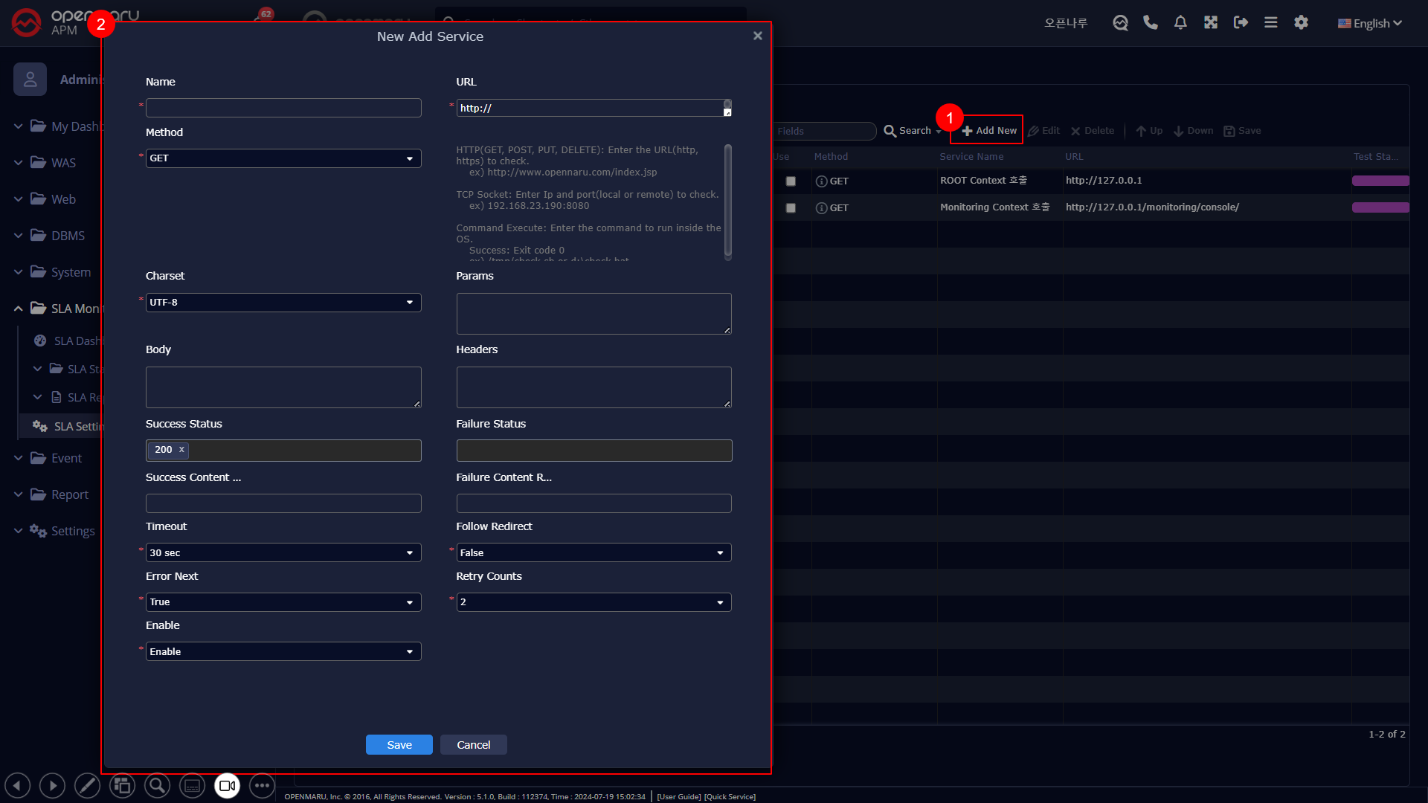Click the logout arrow icon
Screen dimensions: 1428x803
[x=1241, y=23]
